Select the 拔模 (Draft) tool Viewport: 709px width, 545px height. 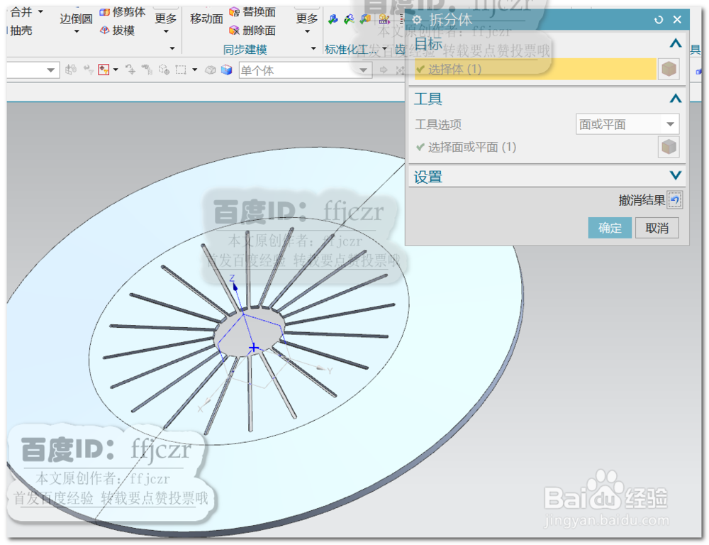117,31
